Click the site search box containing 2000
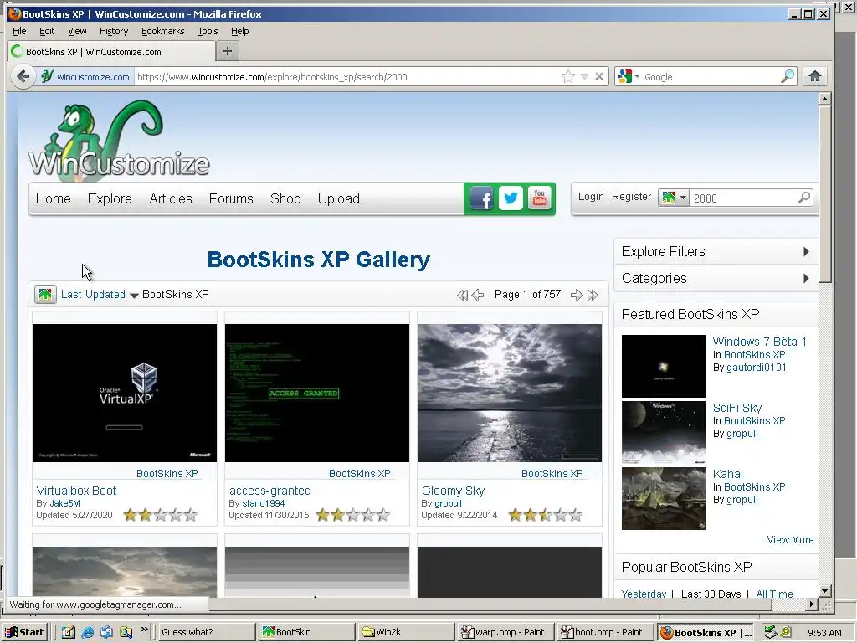857x643 pixels. click(743, 198)
